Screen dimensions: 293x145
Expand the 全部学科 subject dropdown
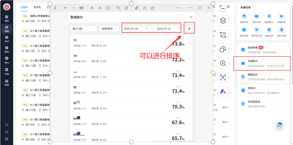tap(109, 29)
